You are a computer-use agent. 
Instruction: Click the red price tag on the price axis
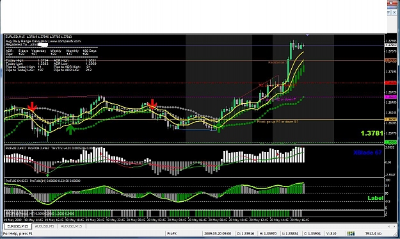pos(390,83)
